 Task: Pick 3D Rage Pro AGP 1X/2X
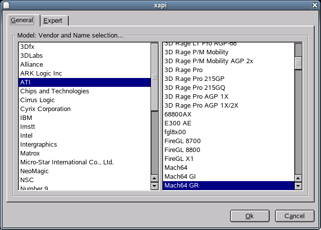tap(229, 106)
